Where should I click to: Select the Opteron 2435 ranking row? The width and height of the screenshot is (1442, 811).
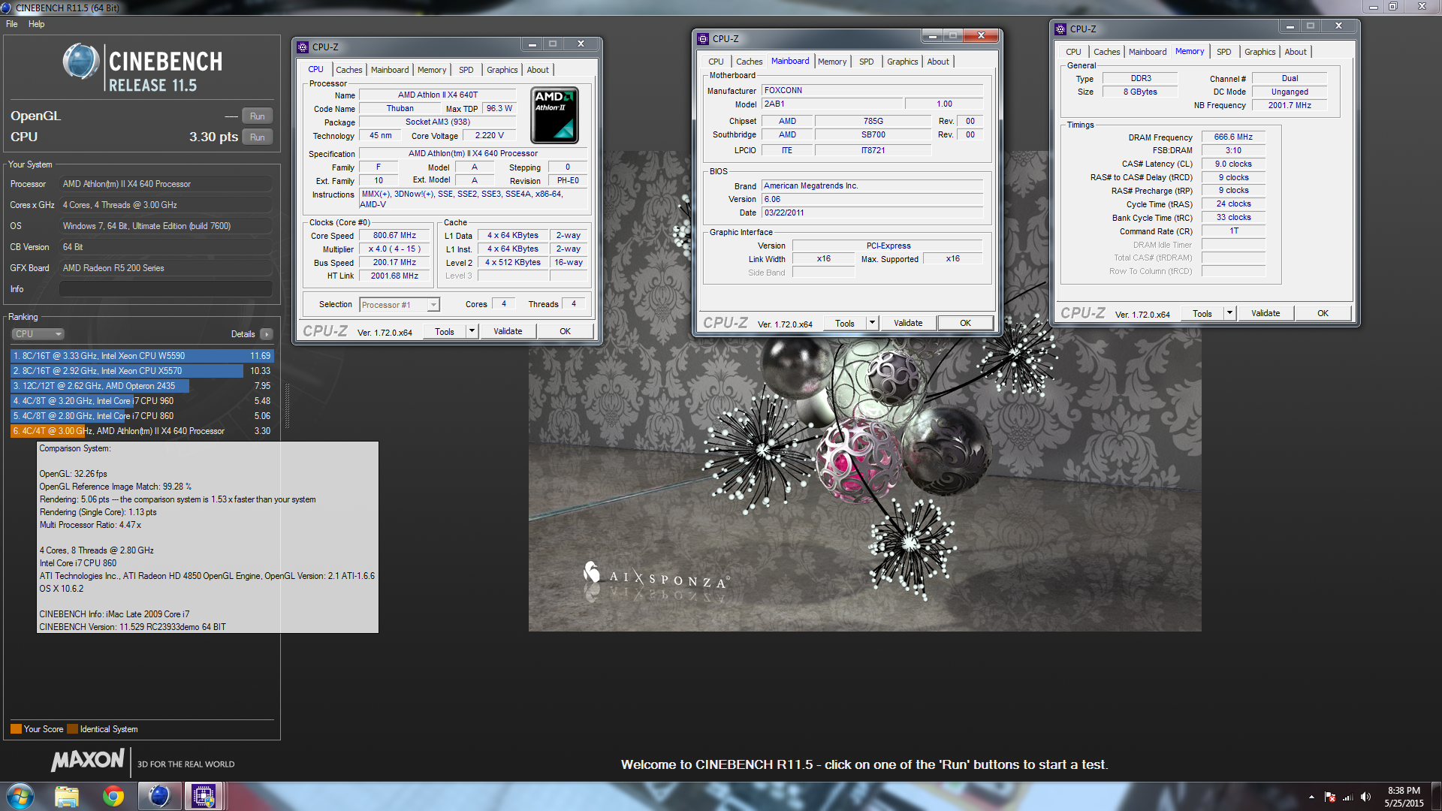pyautogui.click(x=142, y=386)
